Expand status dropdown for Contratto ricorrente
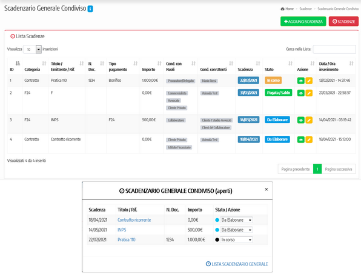The width and height of the screenshot is (361, 274). click(236, 220)
